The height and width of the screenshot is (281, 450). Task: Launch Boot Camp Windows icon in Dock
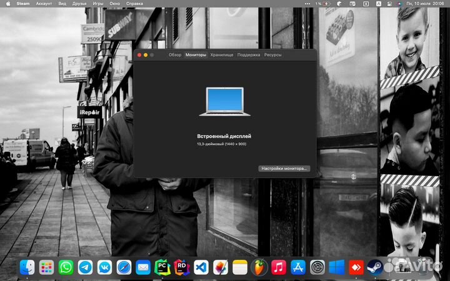(337, 267)
